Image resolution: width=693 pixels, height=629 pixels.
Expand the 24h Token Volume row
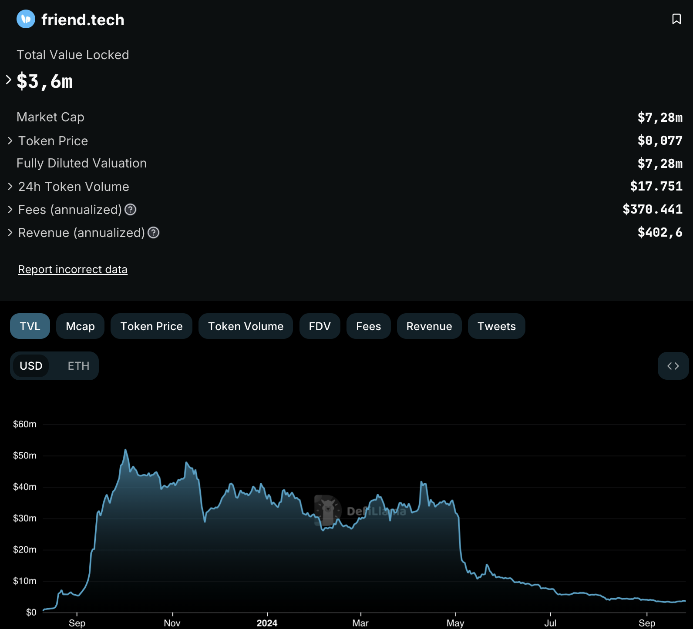click(10, 187)
